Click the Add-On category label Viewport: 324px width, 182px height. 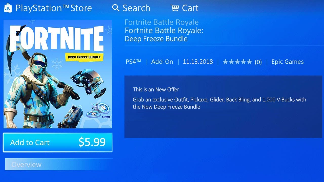tap(162, 62)
